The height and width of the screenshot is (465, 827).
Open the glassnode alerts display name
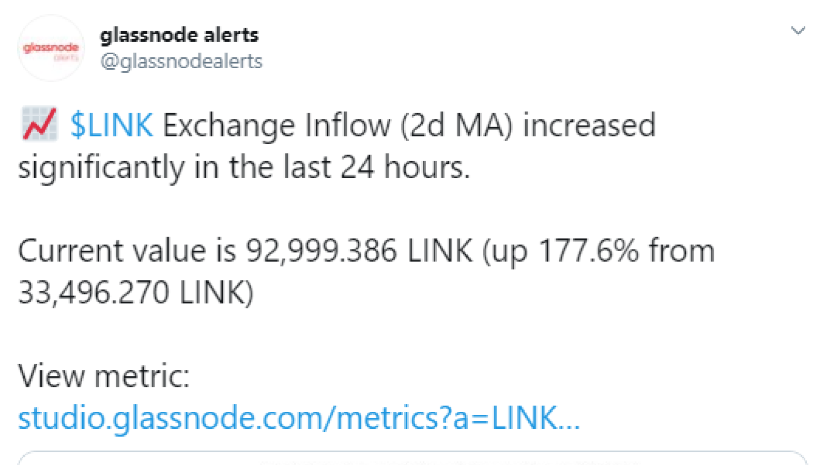coord(179,35)
